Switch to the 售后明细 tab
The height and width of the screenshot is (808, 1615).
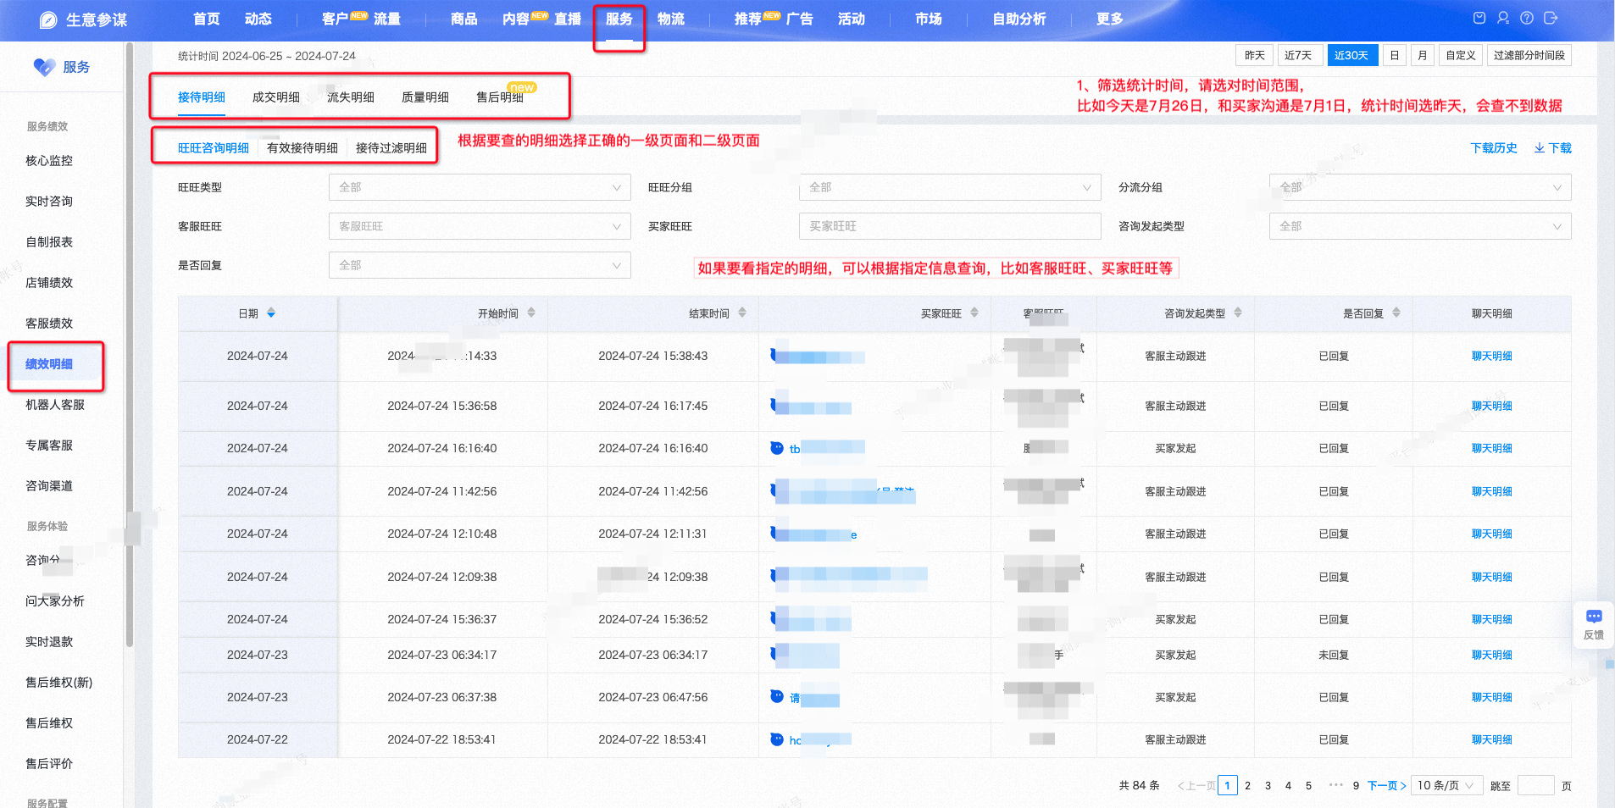[x=500, y=97]
